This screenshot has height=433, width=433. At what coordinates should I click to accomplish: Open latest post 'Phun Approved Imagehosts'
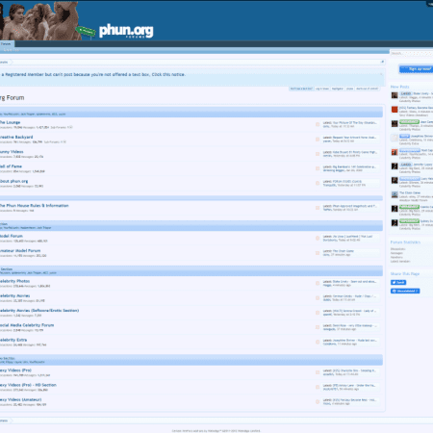click(x=354, y=206)
